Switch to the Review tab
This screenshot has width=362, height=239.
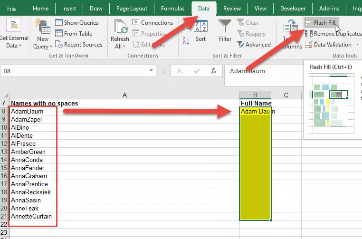tap(232, 9)
